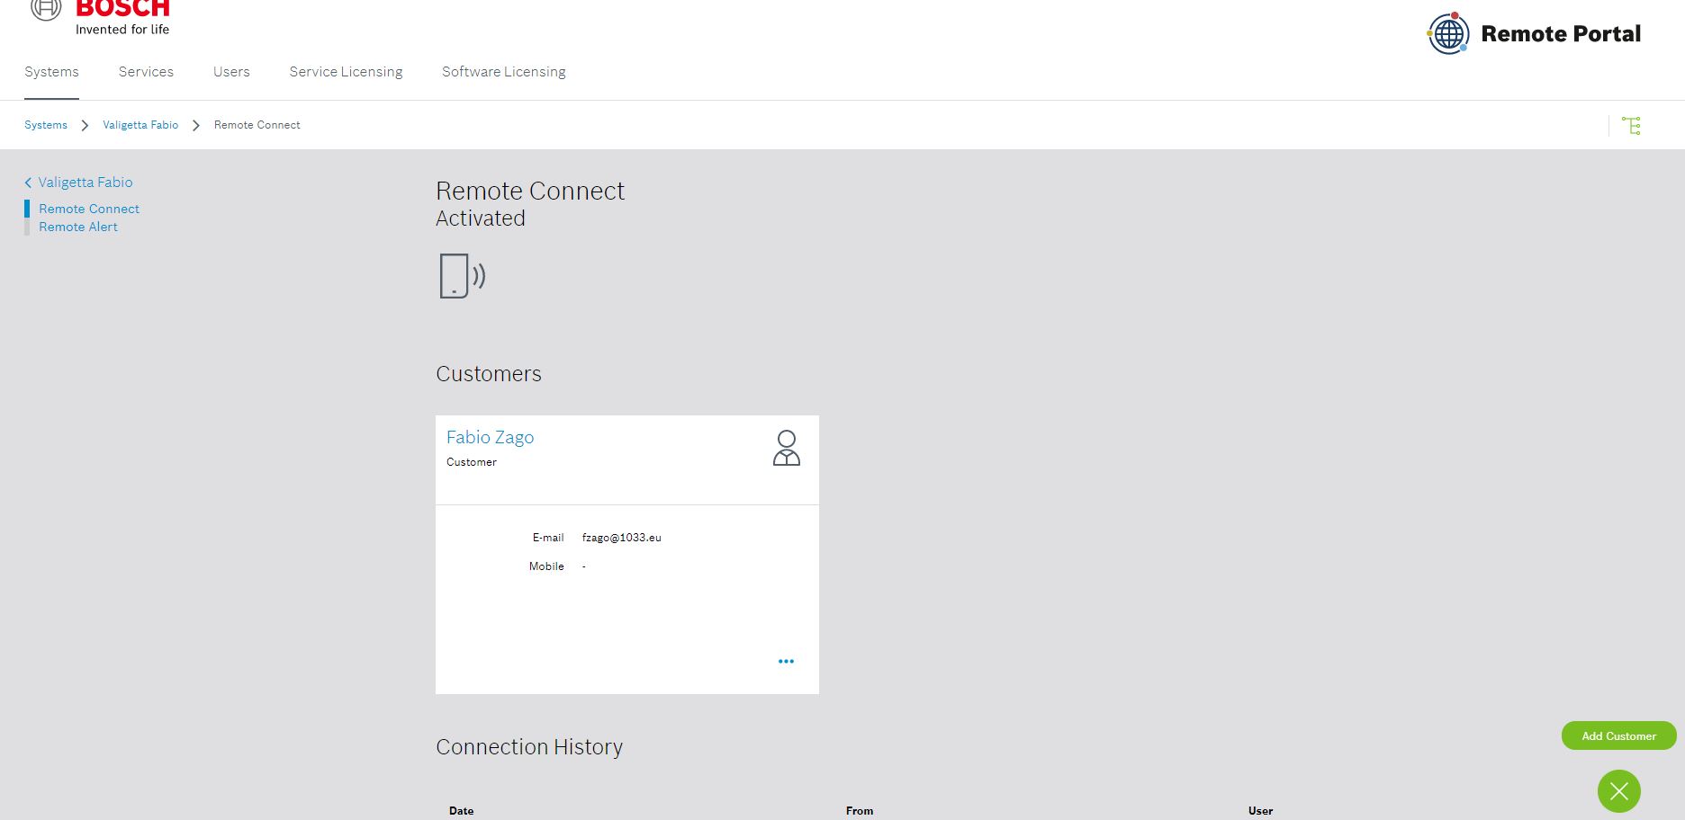Click the Remote Portal globe logo
The image size is (1685, 820).
pos(1448,33)
